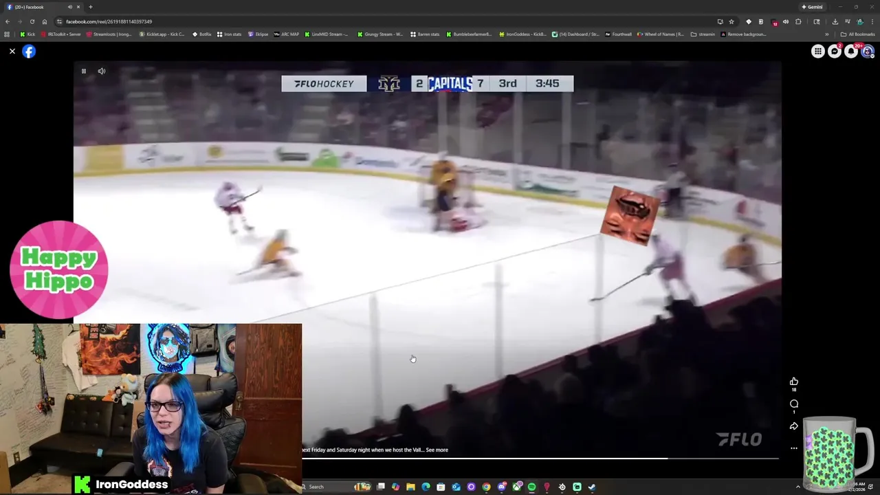This screenshot has width=880, height=495.
Task: Open the Eklipse bookmark
Action: [x=258, y=34]
